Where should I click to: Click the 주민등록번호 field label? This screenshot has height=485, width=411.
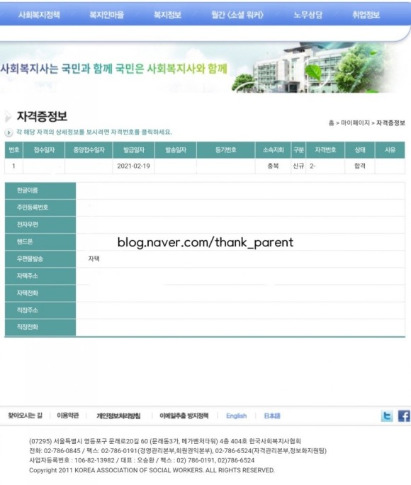click(x=40, y=207)
